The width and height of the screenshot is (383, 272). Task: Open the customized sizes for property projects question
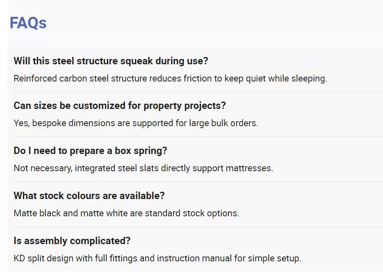[x=120, y=106]
